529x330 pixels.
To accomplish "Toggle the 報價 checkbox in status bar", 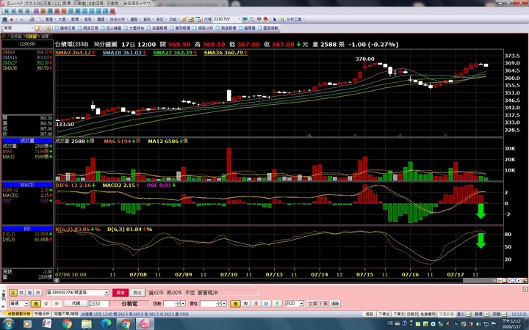I will coord(486,314).
